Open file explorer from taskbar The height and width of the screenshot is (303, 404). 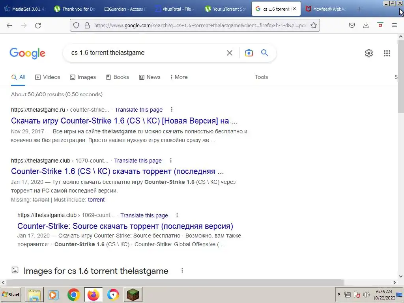tap(34, 294)
